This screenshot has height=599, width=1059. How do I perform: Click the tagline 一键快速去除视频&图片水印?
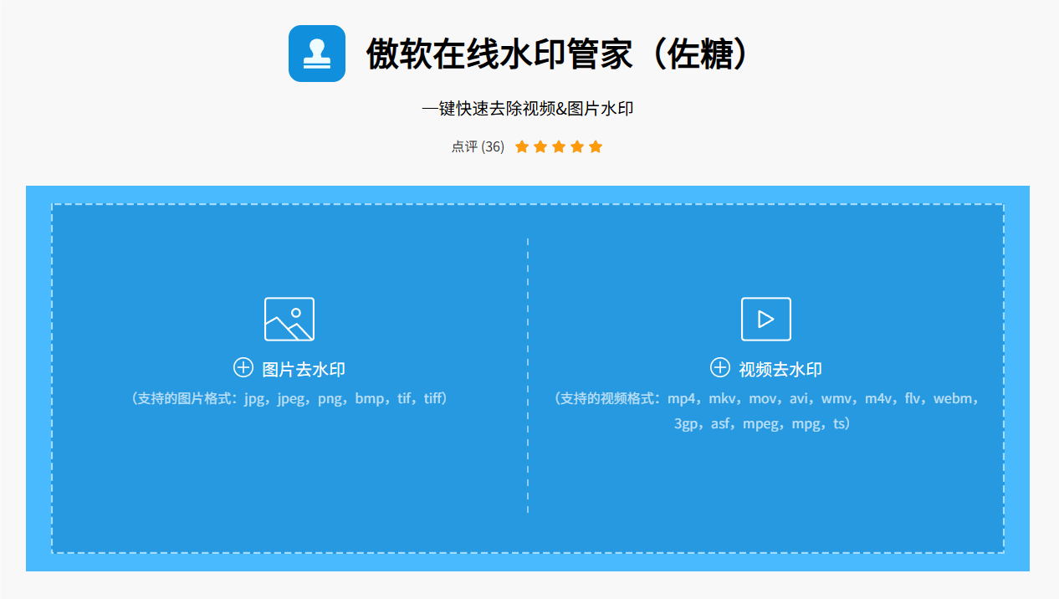[529, 108]
